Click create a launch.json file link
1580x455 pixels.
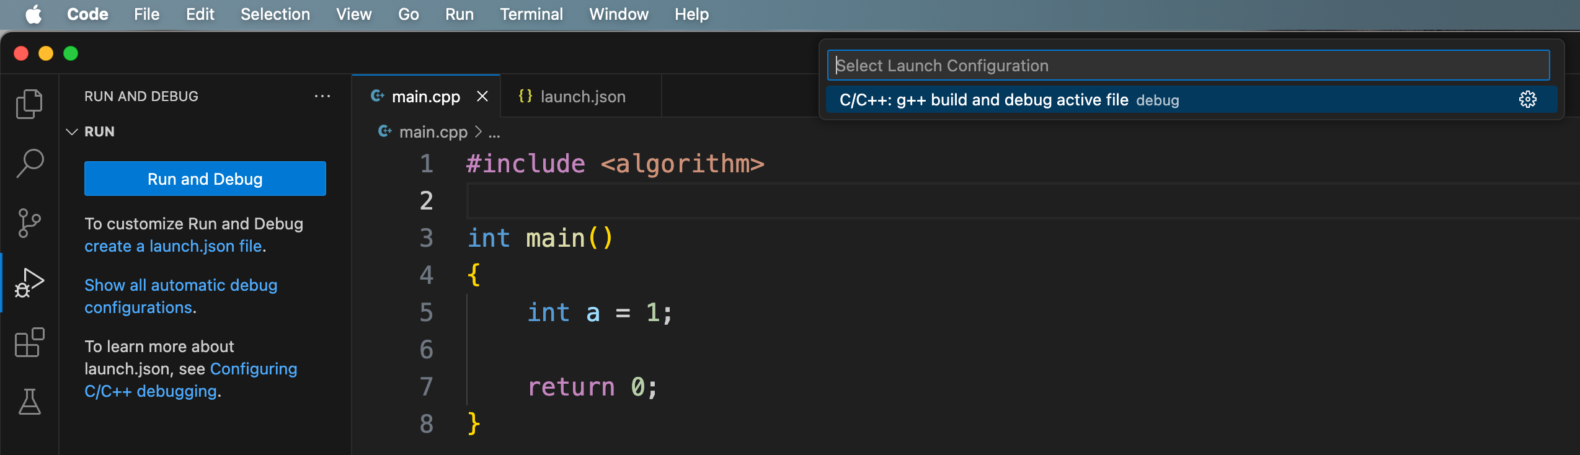(x=173, y=246)
